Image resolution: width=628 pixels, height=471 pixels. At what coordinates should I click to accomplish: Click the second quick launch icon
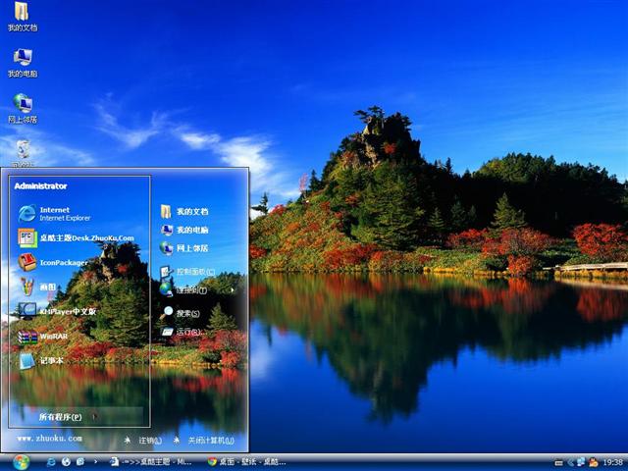(x=66, y=462)
